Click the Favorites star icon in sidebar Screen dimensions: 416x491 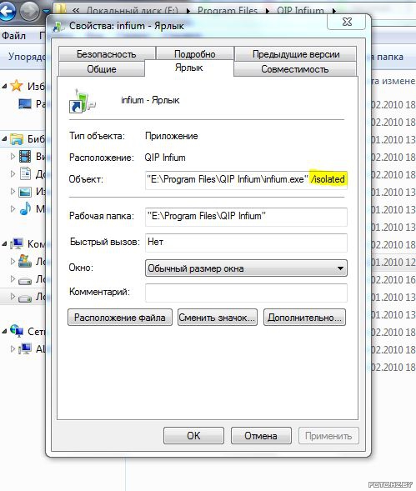click(x=17, y=86)
